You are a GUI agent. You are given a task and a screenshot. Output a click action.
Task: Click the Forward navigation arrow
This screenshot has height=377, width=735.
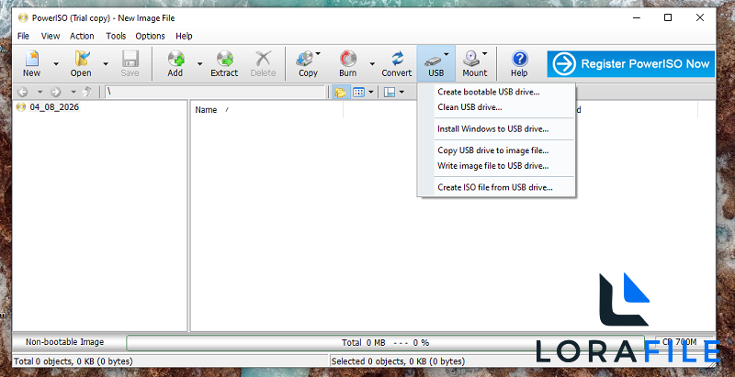point(56,92)
